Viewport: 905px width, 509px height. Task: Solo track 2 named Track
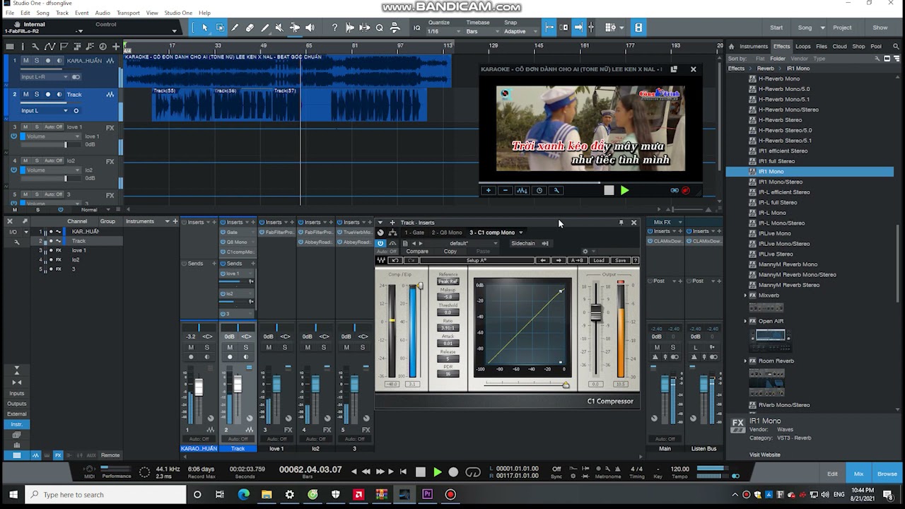[37, 94]
